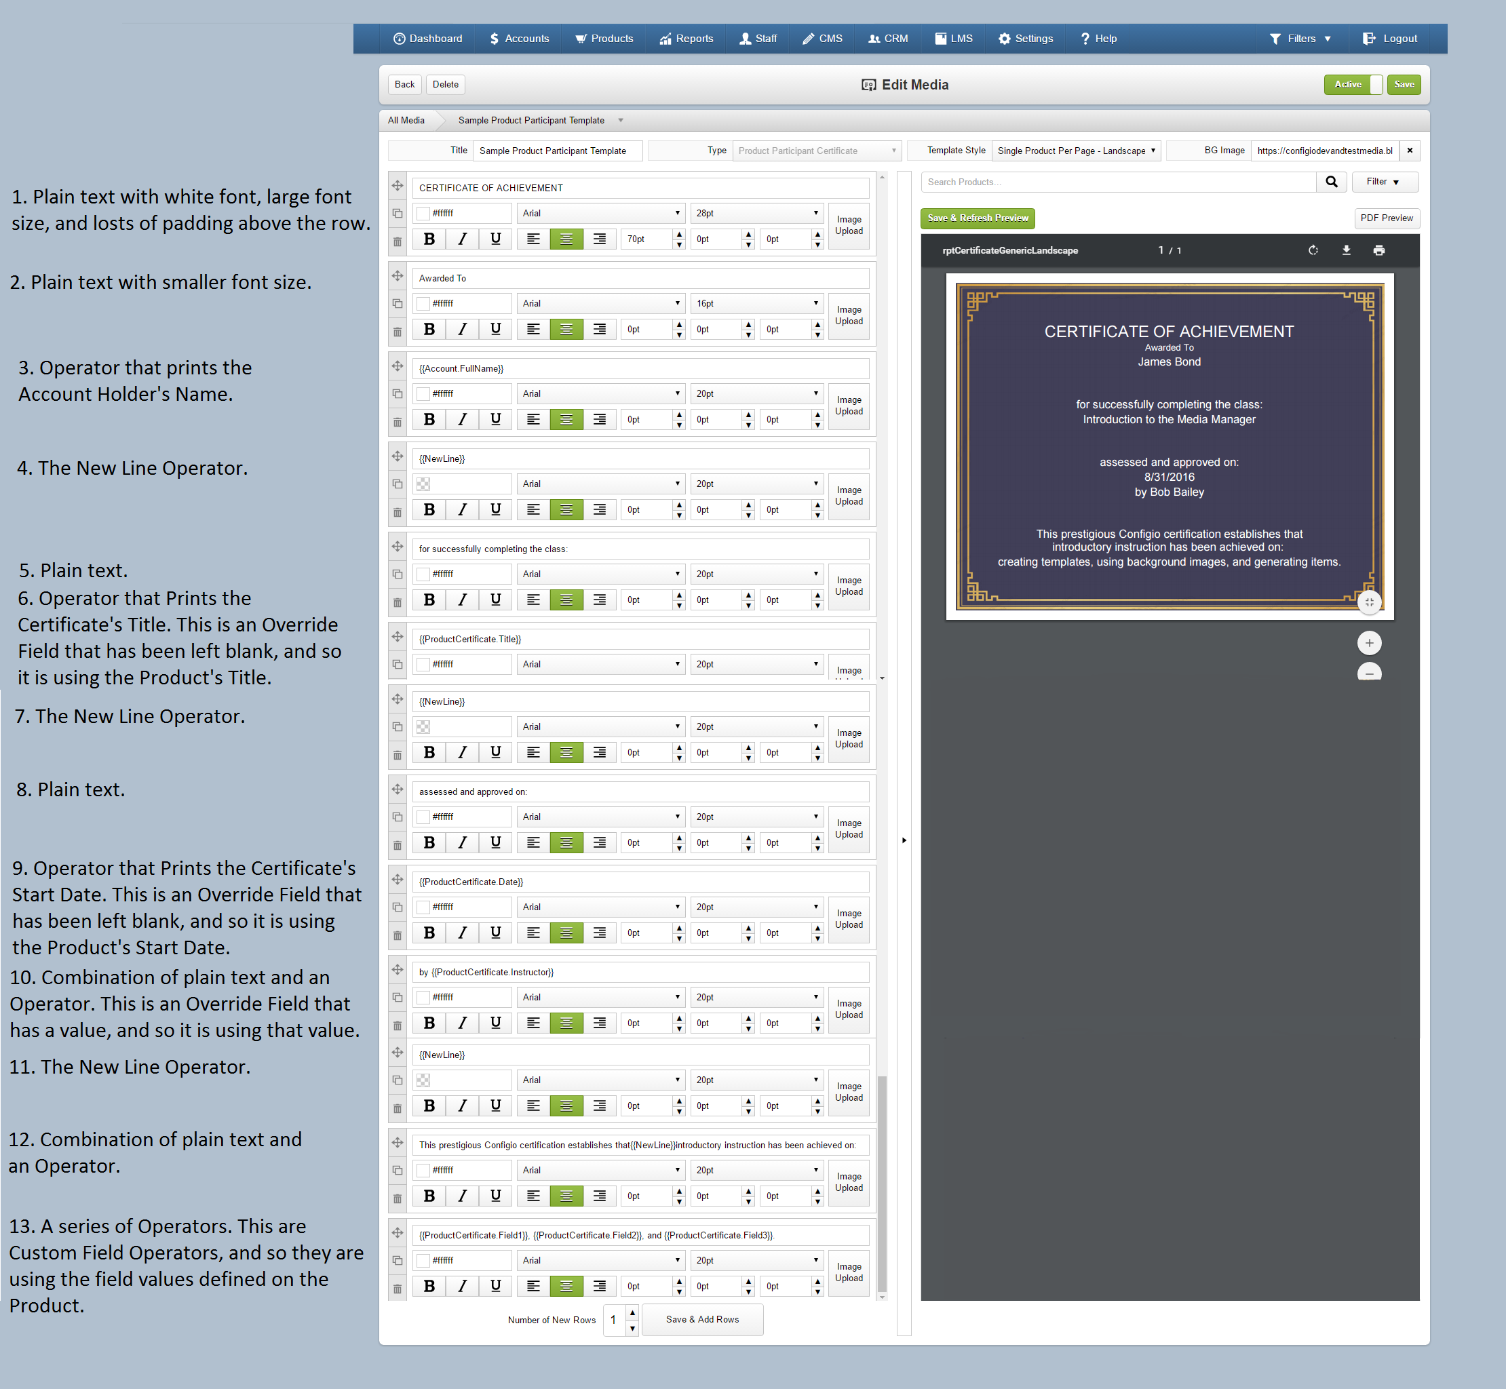The width and height of the screenshot is (1506, 1389).
Task: Duplicate the Awarded To row
Action: point(397,304)
